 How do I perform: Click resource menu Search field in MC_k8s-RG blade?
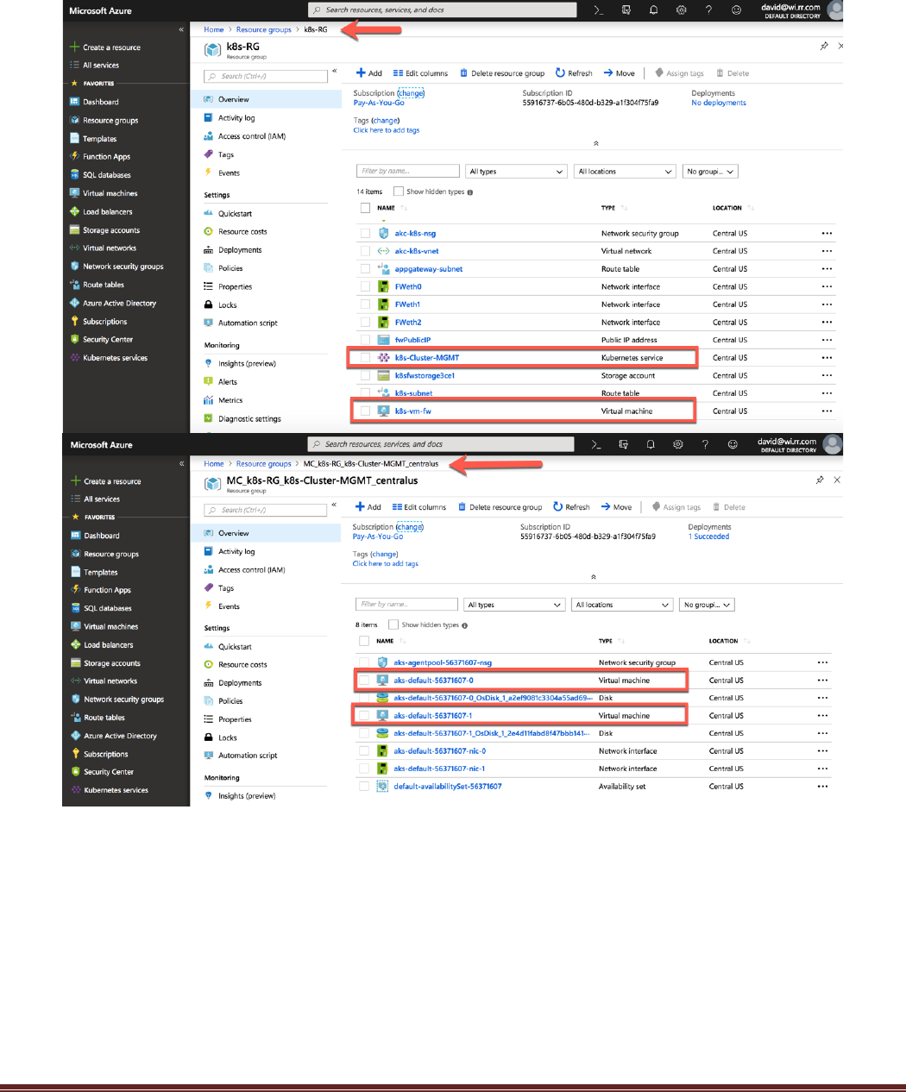click(266, 510)
